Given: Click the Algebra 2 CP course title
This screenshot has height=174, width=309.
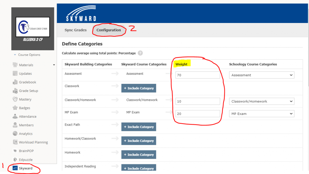Looking at the screenshot, I should coord(33,40).
